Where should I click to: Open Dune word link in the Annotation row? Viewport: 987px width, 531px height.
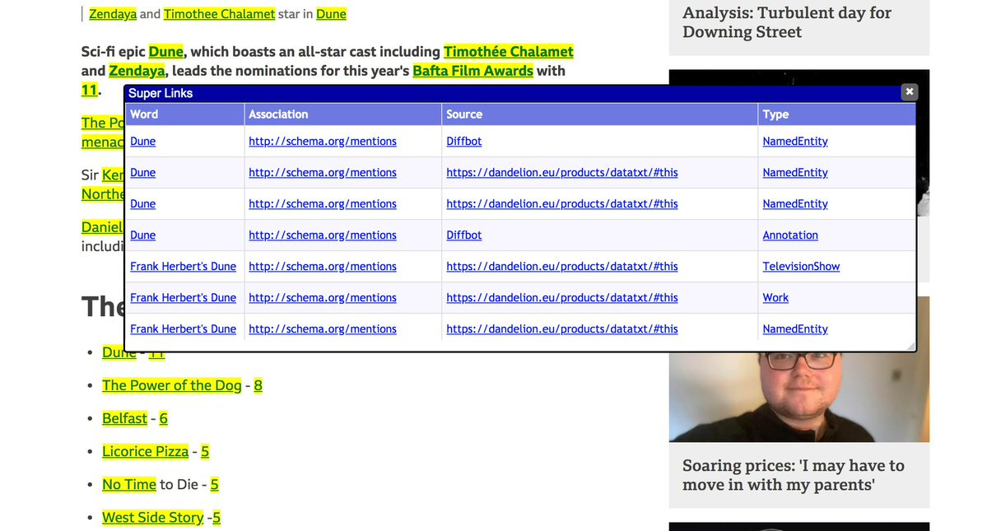click(x=143, y=235)
